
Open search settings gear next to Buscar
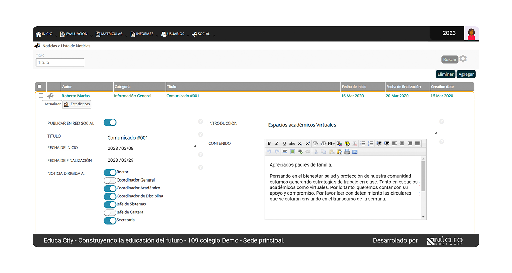pyautogui.click(x=463, y=59)
